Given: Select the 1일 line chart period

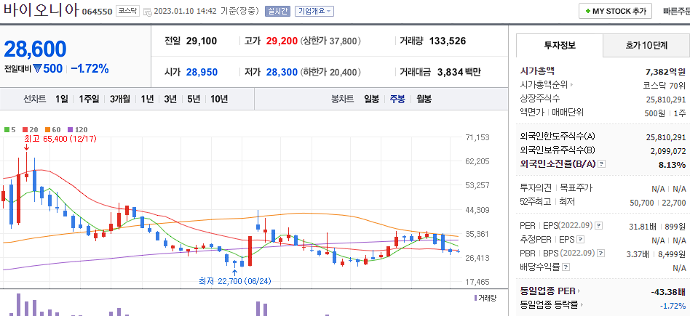Looking at the screenshot, I should pos(62,100).
